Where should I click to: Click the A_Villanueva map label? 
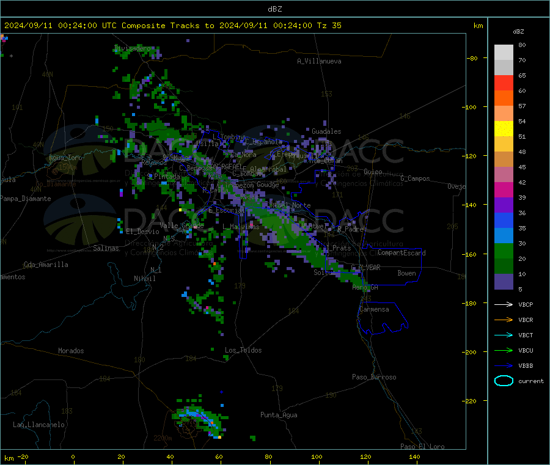(319, 61)
